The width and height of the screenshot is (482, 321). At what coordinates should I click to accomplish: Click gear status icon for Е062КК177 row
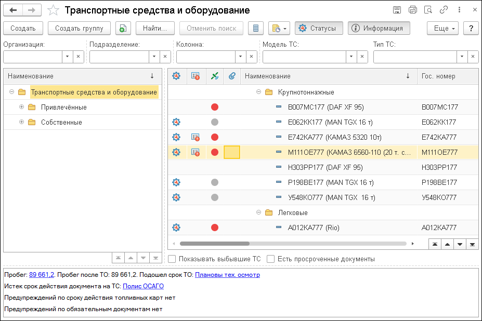coord(176,122)
